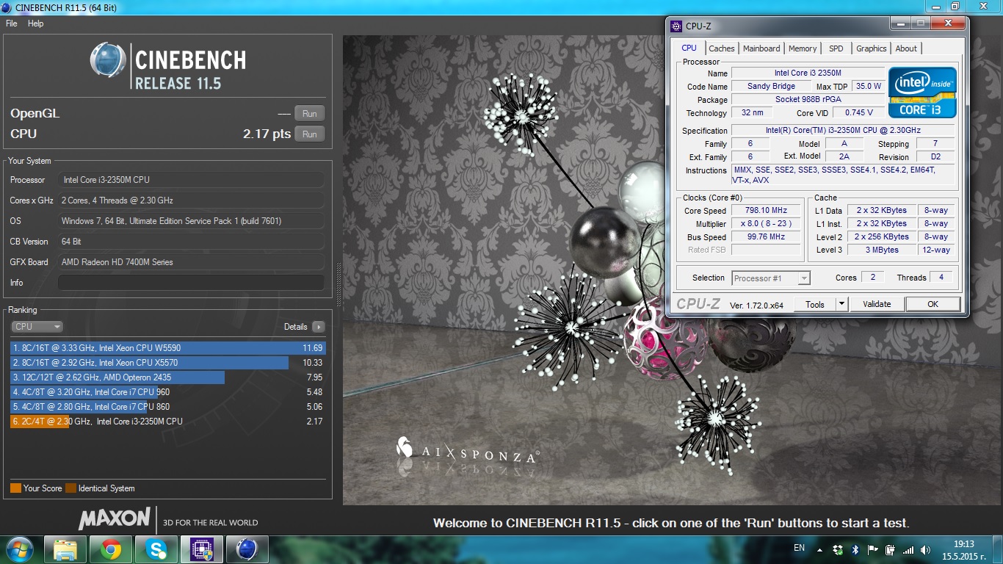Click the Intel Core i3 badge
Image resolution: width=1003 pixels, height=564 pixels.
click(922, 93)
